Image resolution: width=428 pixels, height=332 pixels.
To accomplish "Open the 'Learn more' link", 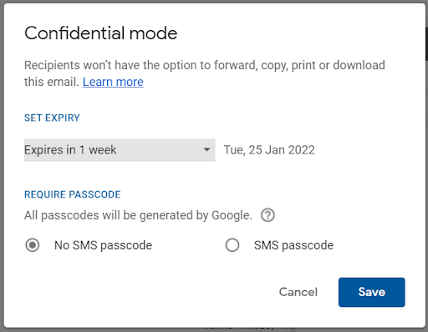I will tap(113, 82).
